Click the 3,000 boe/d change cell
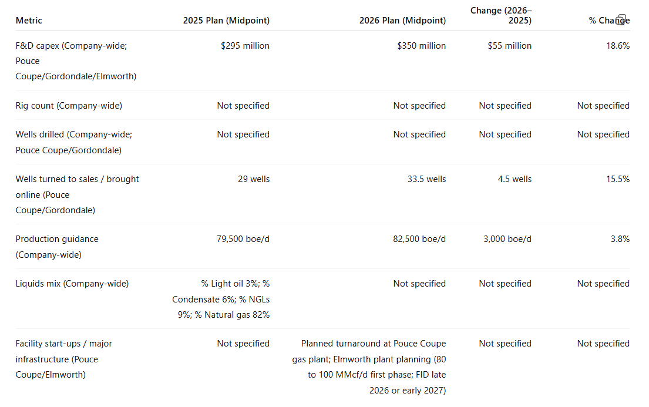This screenshot has height=407, width=649. (507, 239)
